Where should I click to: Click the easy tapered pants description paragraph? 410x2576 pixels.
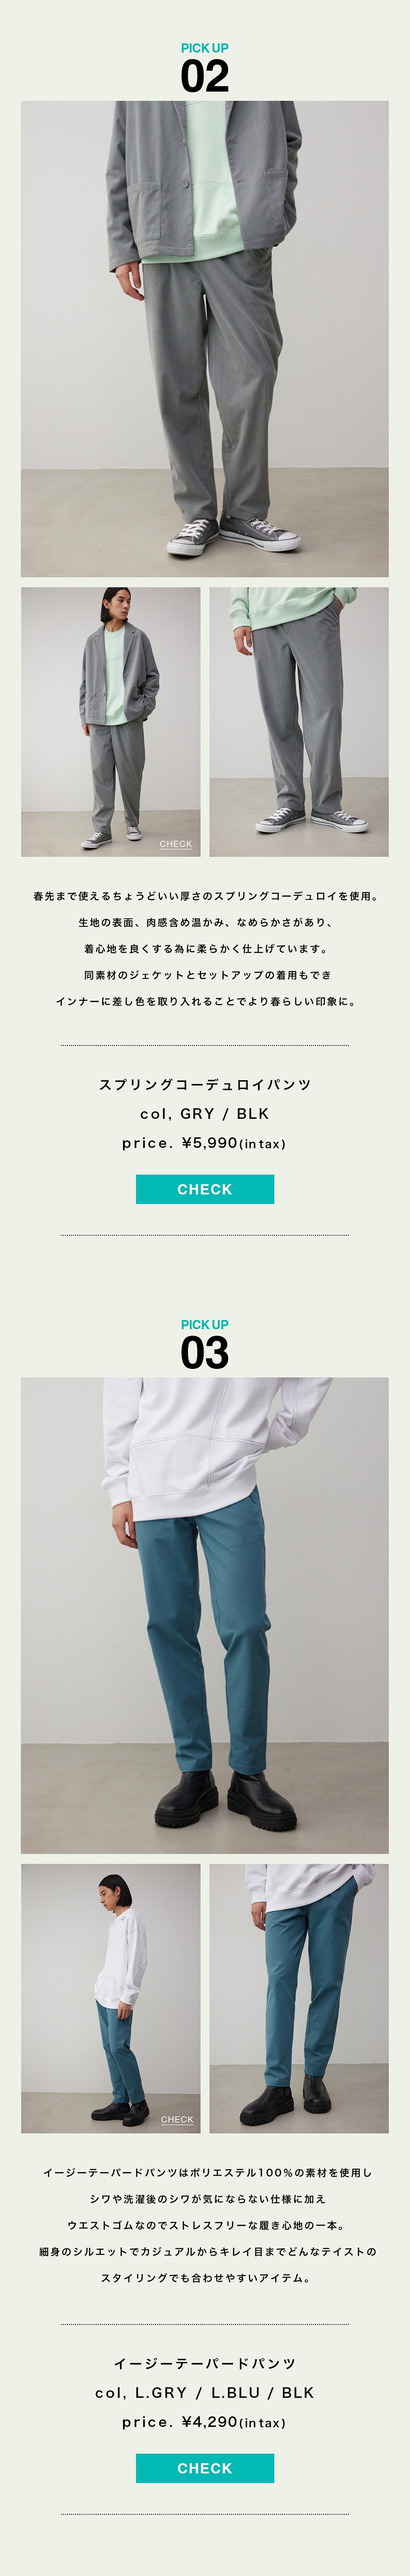205,2225
